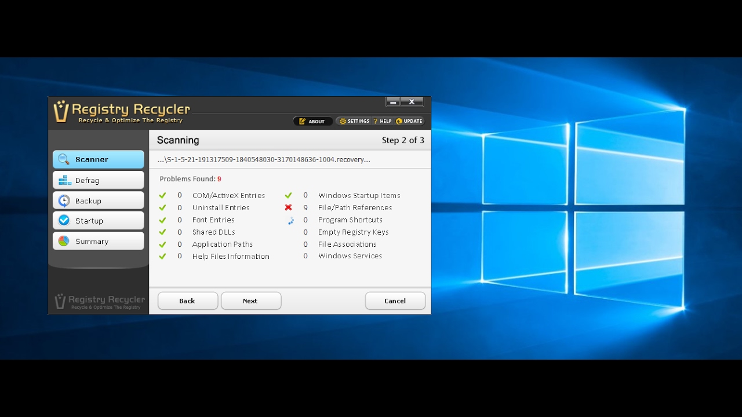Switch to the Defrag section
Image resolution: width=742 pixels, height=417 pixels.
pos(99,180)
